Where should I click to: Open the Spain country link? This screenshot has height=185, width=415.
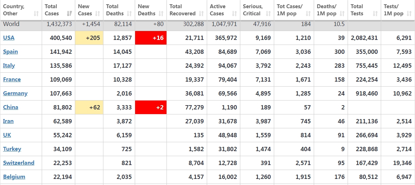tap(10, 52)
